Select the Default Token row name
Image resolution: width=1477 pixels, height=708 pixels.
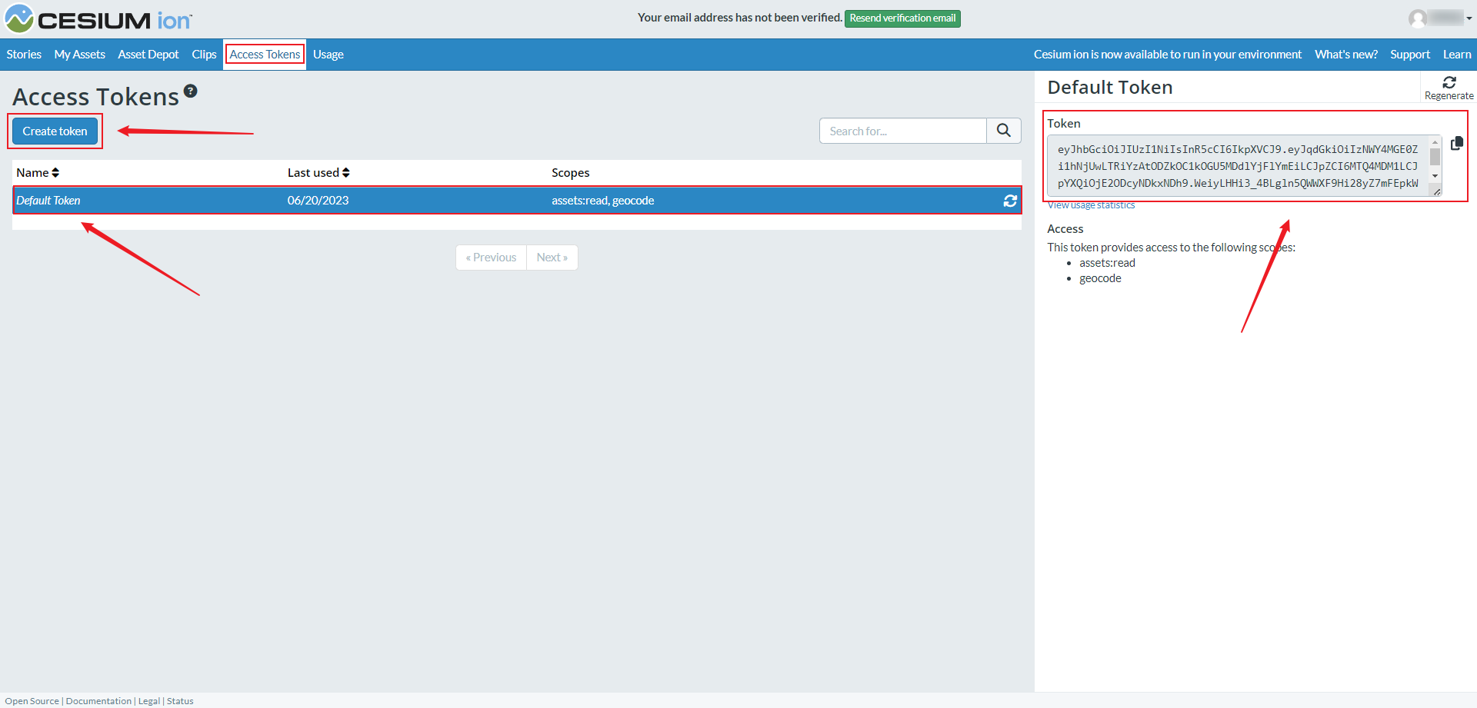(x=48, y=201)
